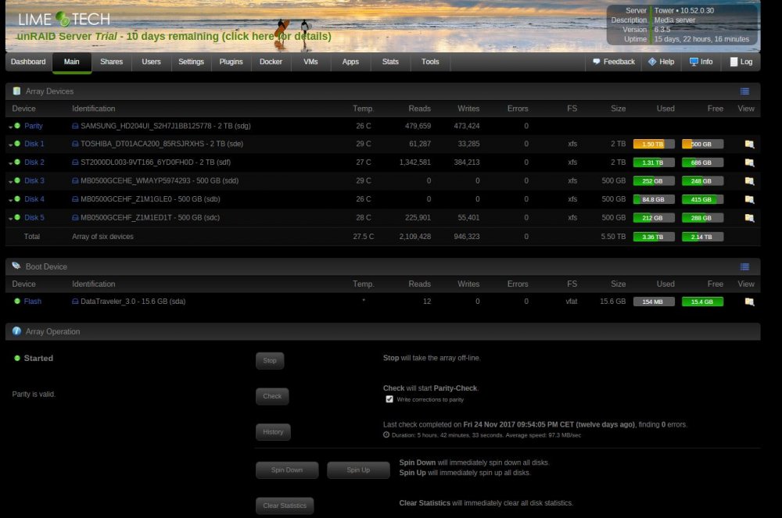
Task: Open the Apps tab
Action: [x=350, y=62]
